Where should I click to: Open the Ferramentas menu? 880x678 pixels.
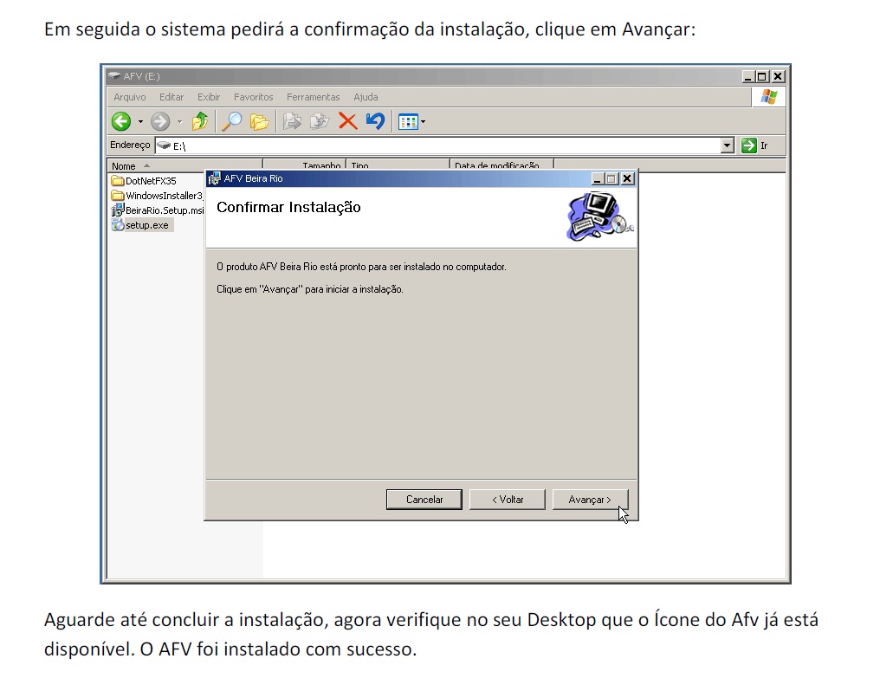314,97
